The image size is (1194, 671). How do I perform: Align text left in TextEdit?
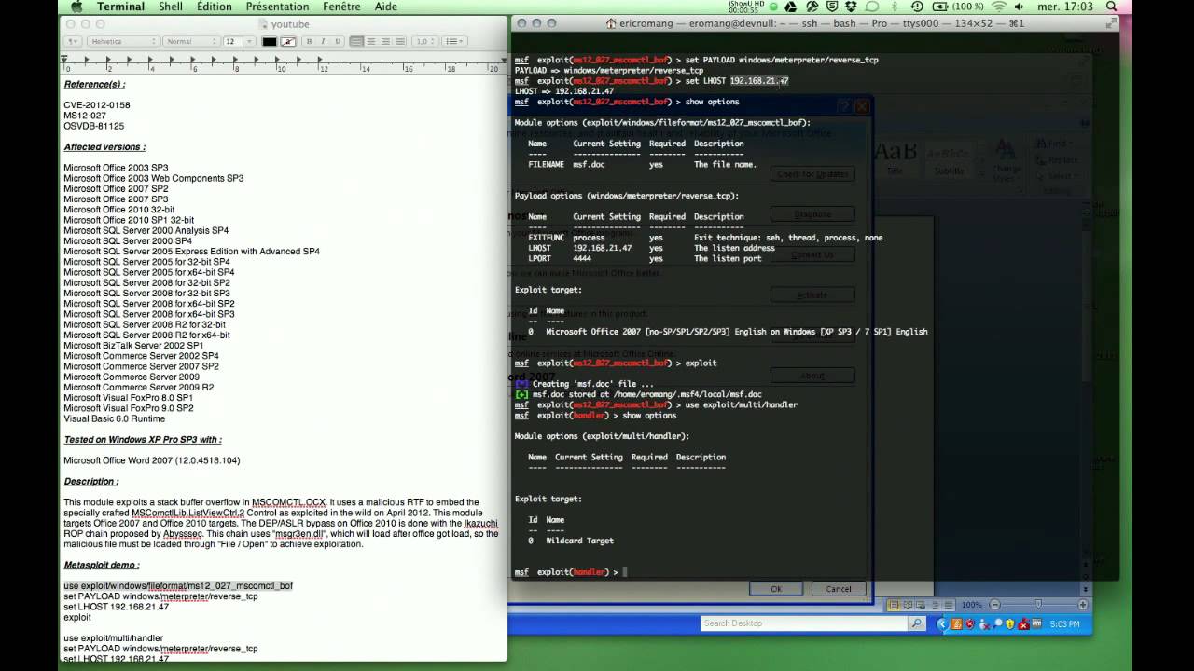click(356, 41)
